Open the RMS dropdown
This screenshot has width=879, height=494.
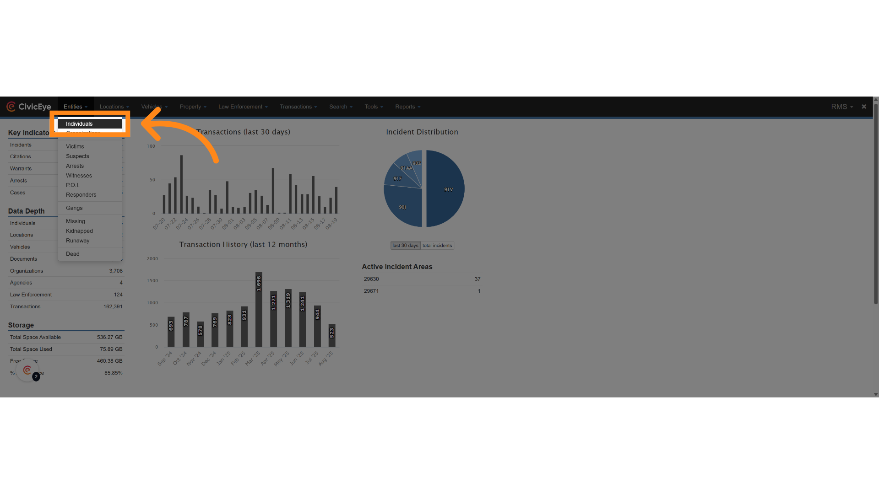point(841,107)
